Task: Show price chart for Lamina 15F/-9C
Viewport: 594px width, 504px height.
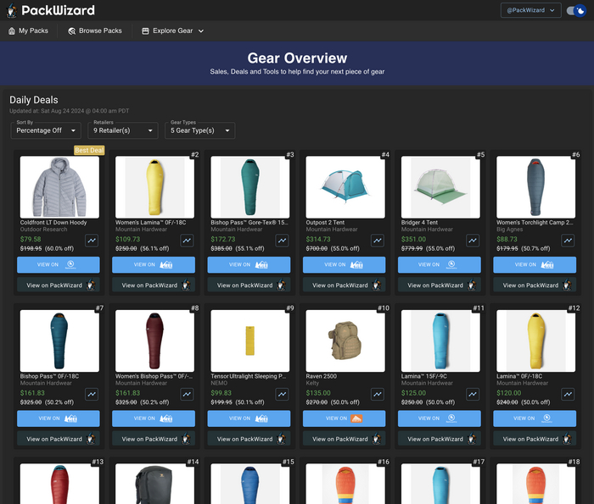Action: pos(473,395)
